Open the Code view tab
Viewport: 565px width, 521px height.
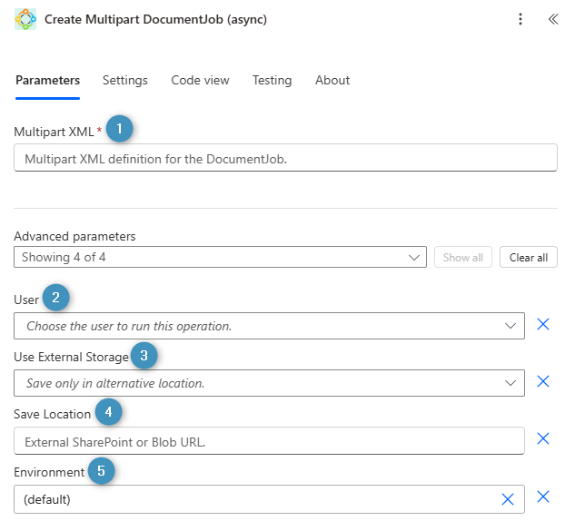(x=200, y=80)
